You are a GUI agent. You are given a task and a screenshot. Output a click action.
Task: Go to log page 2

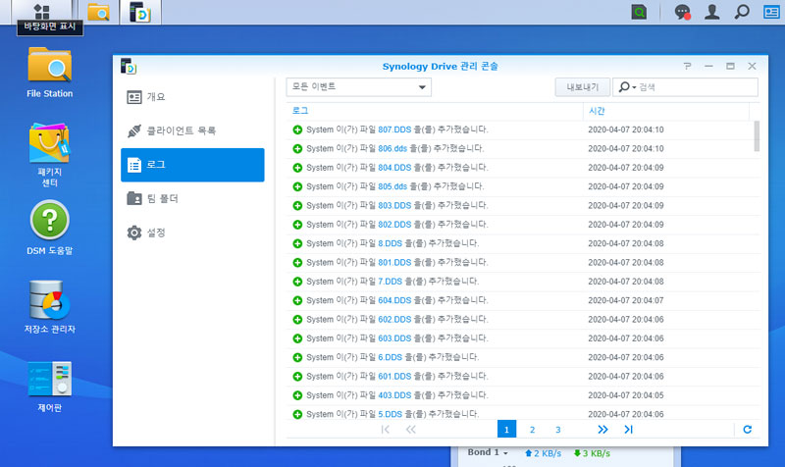[x=532, y=430]
